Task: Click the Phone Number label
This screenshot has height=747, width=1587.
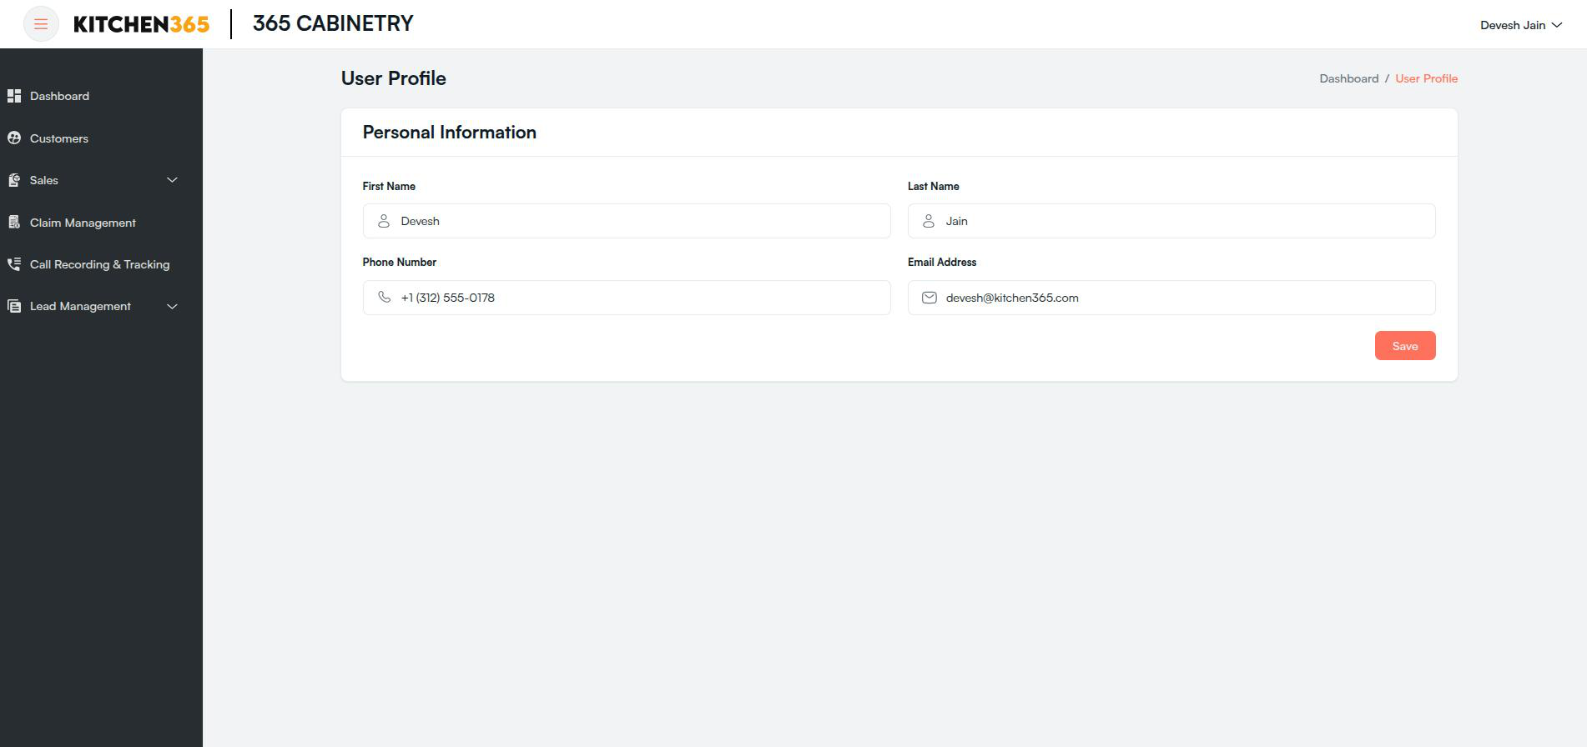Action: tap(399, 262)
